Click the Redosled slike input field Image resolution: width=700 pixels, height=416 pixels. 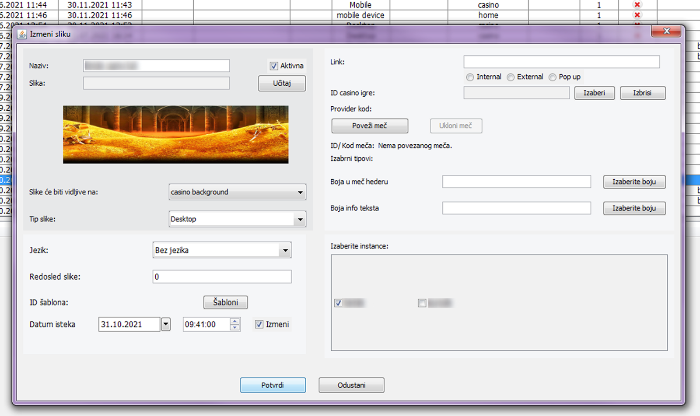click(x=222, y=276)
